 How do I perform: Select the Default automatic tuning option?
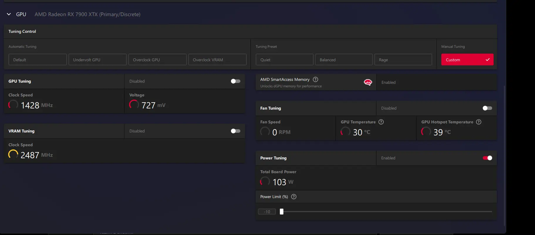(38, 59)
